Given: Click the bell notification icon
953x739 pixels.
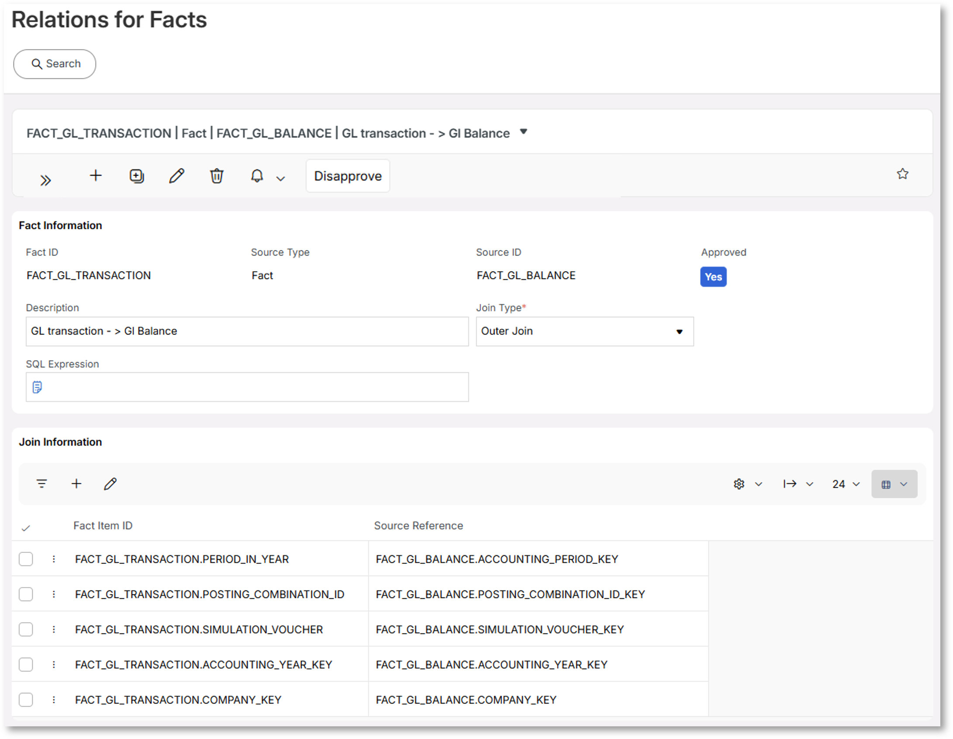Looking at the screenshot, I should point(257,176).
